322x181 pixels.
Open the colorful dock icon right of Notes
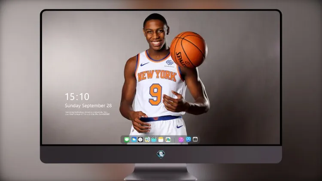click(x=168, y=139)
